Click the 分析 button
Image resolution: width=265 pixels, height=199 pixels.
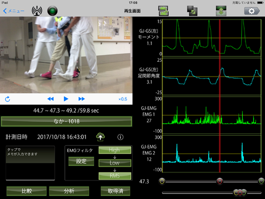(x=69, y=191)
